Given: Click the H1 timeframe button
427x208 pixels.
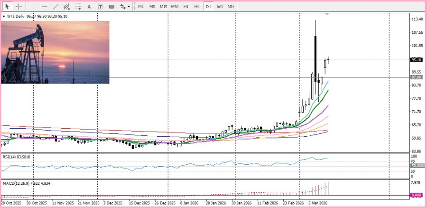Looking at the screenshot, I should pos(186,7).
